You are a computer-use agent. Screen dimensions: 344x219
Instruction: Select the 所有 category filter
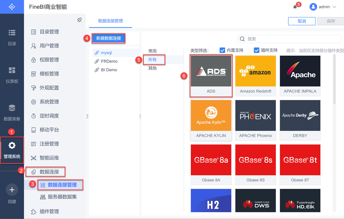point(153,60)
